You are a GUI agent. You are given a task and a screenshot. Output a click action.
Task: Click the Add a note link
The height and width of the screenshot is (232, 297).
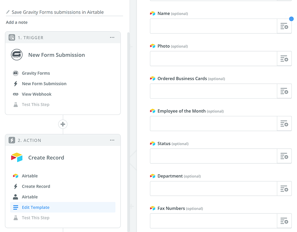coord(17,22)
